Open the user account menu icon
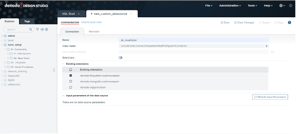Screen dimensions: 296x134 pos(282,6)
